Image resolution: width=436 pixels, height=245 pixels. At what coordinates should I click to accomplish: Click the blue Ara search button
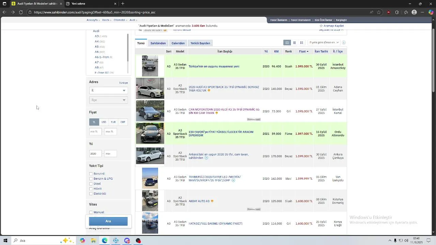pos(108,221)
